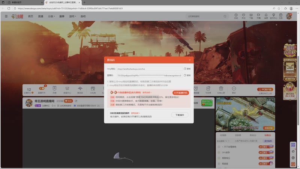Open the 直播 navigation item
The image size is (300, 169).
point(40,16)
